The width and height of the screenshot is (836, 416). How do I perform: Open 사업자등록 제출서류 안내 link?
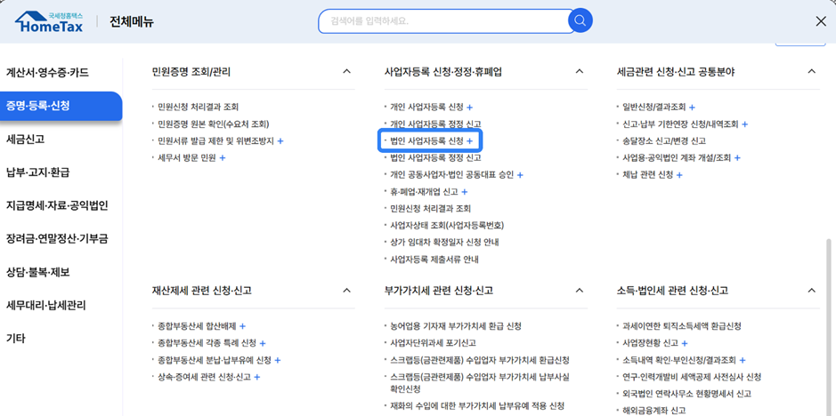pyautogui.click(x=434, y=260)
